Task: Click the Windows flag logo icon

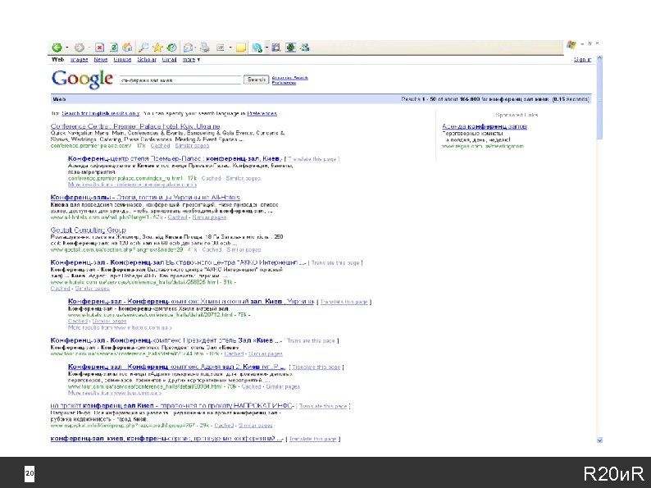Action: tap(571, 44)
